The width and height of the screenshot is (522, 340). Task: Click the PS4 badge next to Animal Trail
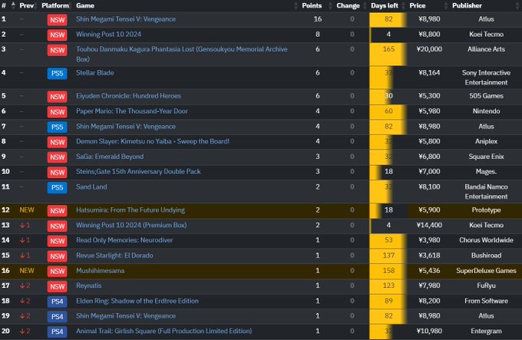click(x=58, y=332)
